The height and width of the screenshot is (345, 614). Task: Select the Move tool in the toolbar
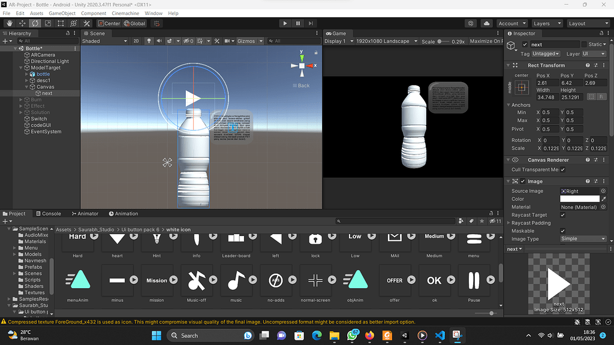(x=22, y=23)
